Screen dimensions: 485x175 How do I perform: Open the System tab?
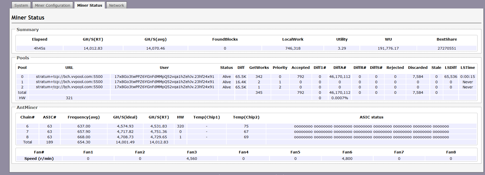click(21, 5)
